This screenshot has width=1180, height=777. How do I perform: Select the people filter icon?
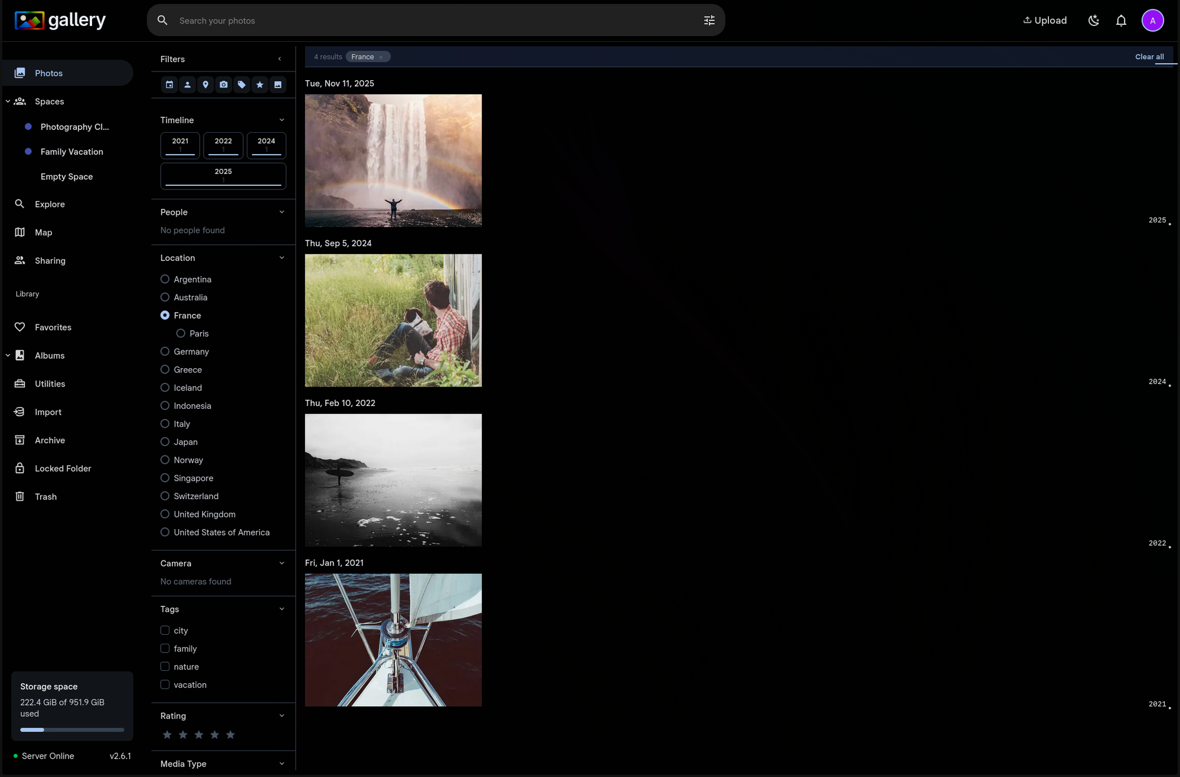(187, 84)
